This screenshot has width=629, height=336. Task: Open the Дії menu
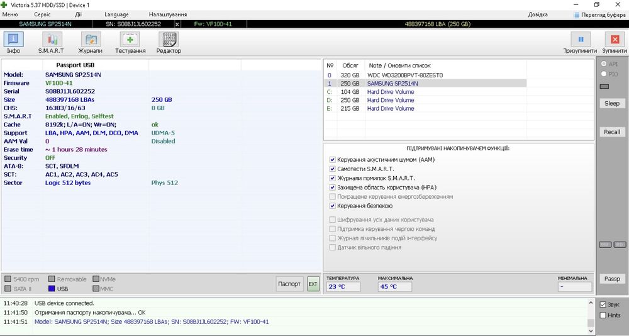pos(78,14)
